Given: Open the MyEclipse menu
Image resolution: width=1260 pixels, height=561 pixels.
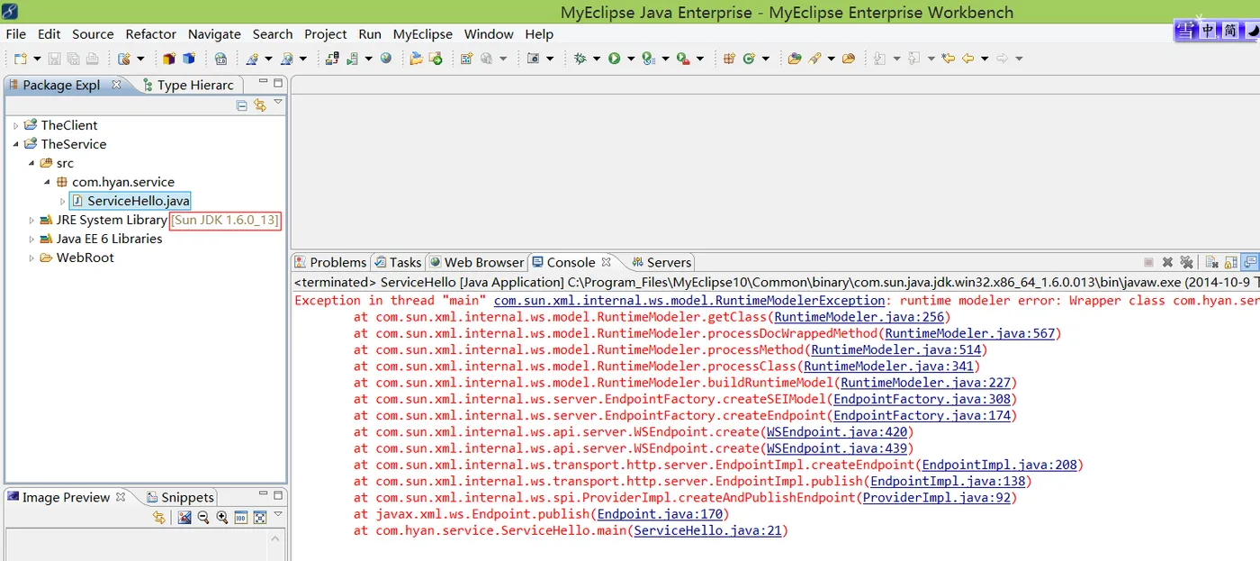Looking at the screenshot, I should [x=423, y=34].
